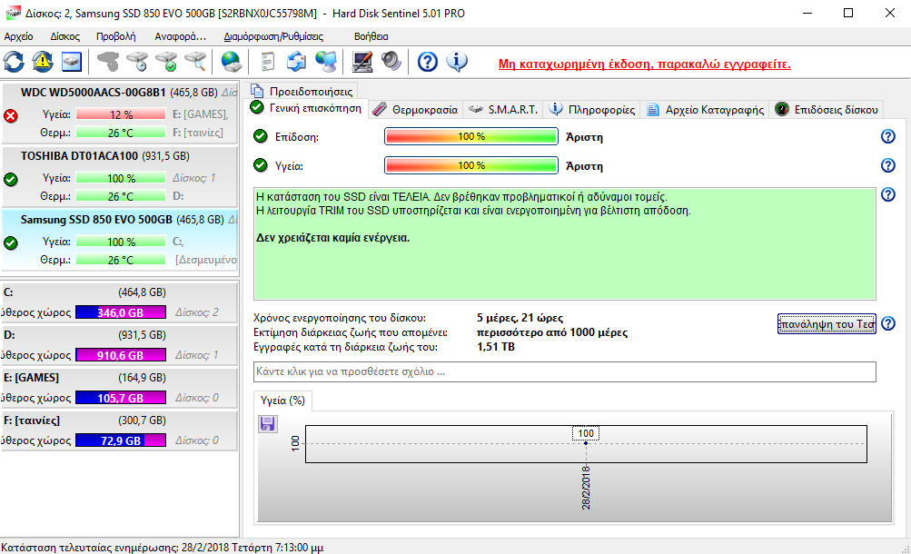Select the E: [GAMES] partition entry
Screen dimensions: 911x554
pyautogui.click(x=120, y=387)
